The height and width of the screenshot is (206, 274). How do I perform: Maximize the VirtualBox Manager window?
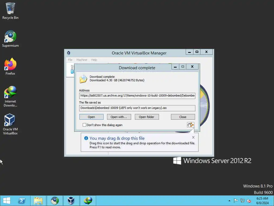coord(197,52)
